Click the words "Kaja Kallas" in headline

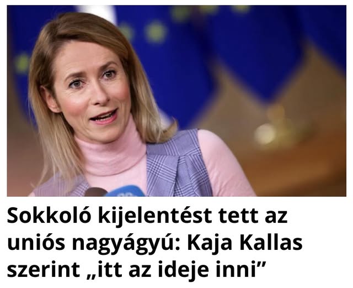point(245,244)
